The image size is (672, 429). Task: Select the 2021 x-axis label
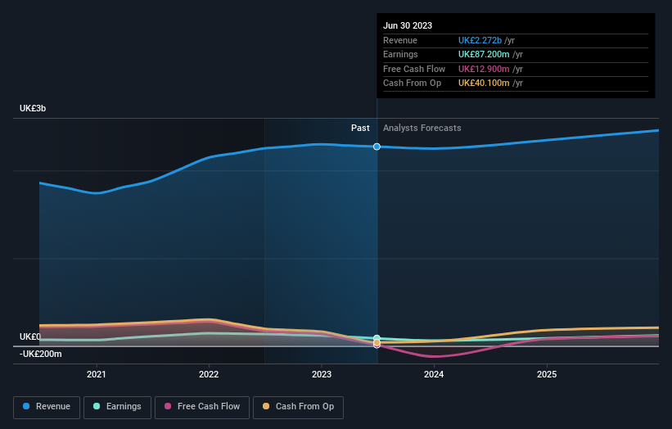pos(97,374)
